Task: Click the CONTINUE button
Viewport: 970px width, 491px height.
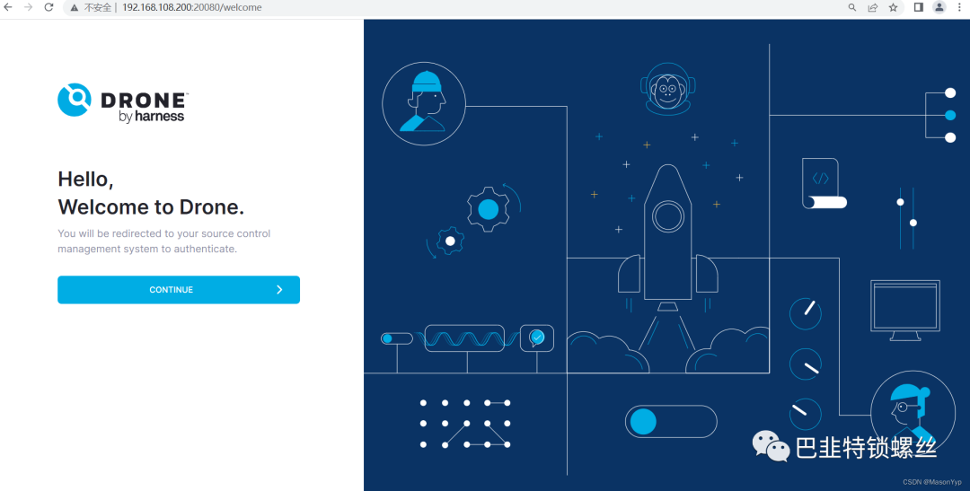Action: point(178,289)
